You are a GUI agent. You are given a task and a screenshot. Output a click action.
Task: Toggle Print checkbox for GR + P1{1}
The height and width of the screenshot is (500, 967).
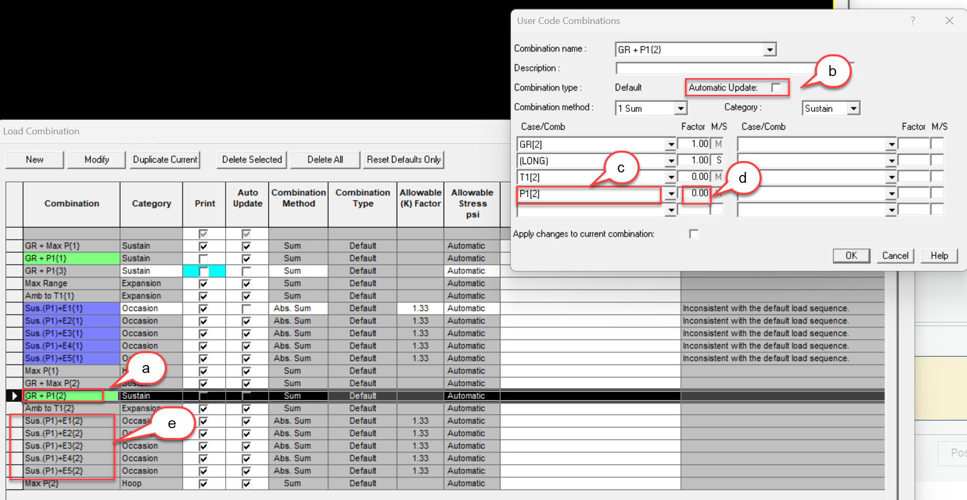pos(203,258)
